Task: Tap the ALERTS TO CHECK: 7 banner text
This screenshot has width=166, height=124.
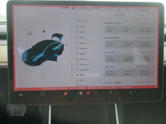Action: coord(121,87)
